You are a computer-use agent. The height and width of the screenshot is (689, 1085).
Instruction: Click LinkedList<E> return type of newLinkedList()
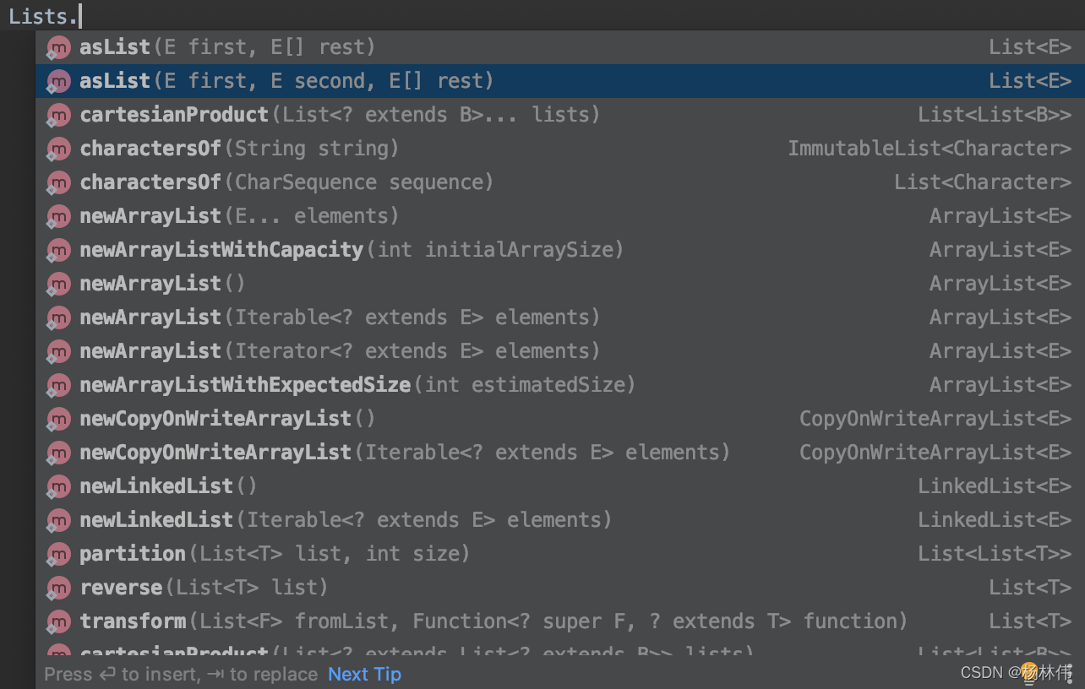coord(995,486)
